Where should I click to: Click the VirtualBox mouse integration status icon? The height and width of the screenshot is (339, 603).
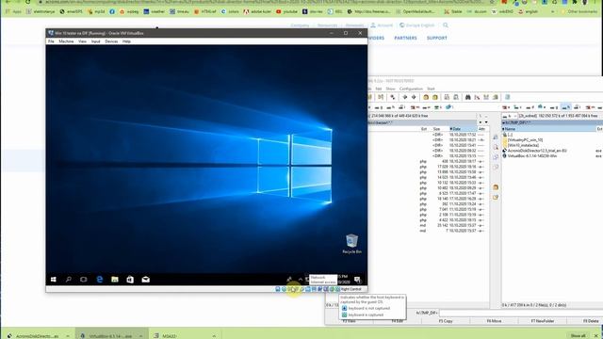tap(332, 289)
